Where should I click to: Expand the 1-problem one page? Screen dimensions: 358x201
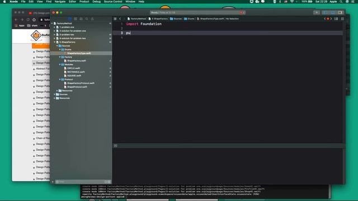[x=55, y=27]
